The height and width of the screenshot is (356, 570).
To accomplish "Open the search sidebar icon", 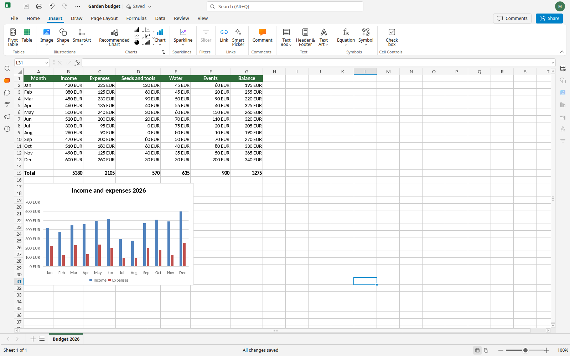I will pyautogui.click(x=7, y=68).
